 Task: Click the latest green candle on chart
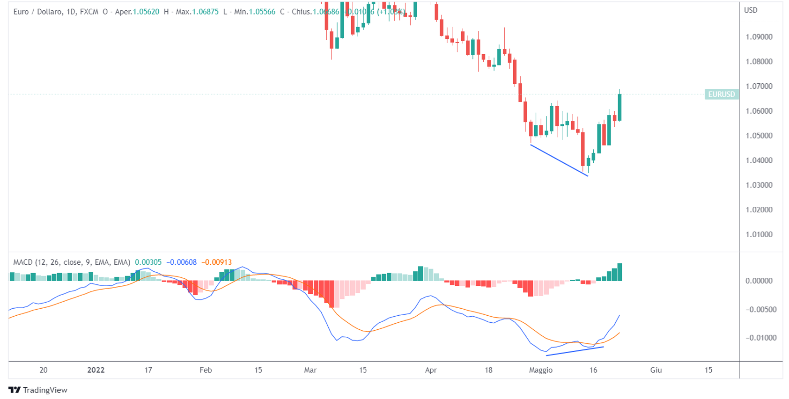tap(619, 107)
